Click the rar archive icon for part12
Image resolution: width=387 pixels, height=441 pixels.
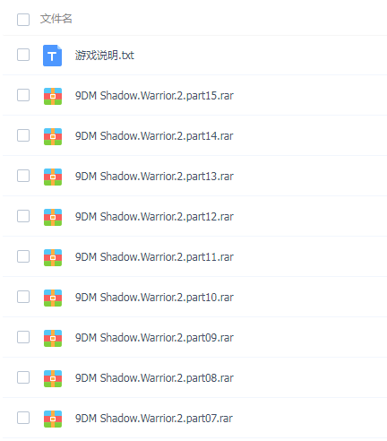pyautogui.click(x=53, y=217)
